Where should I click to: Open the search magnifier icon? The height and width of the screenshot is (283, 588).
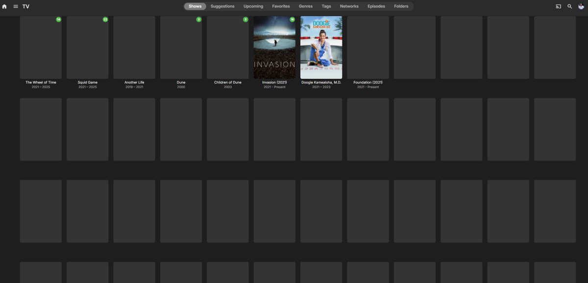tap(569, 6)
